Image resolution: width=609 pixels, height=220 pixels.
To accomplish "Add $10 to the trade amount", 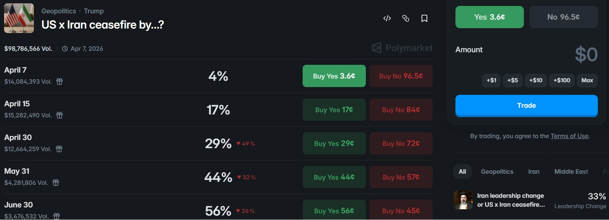I will click(535, 80).
